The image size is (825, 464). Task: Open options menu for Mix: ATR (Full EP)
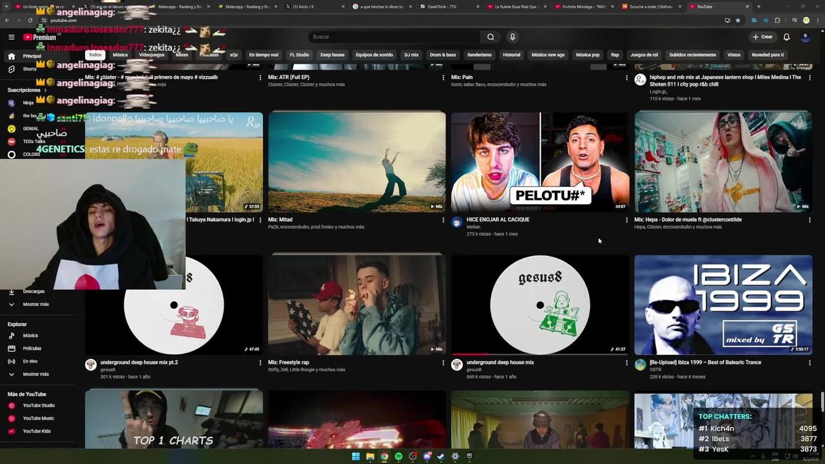pos(443,77)
